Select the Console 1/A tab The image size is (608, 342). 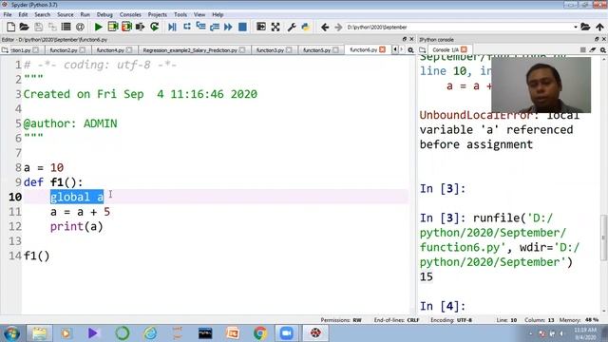coord(446,50)
